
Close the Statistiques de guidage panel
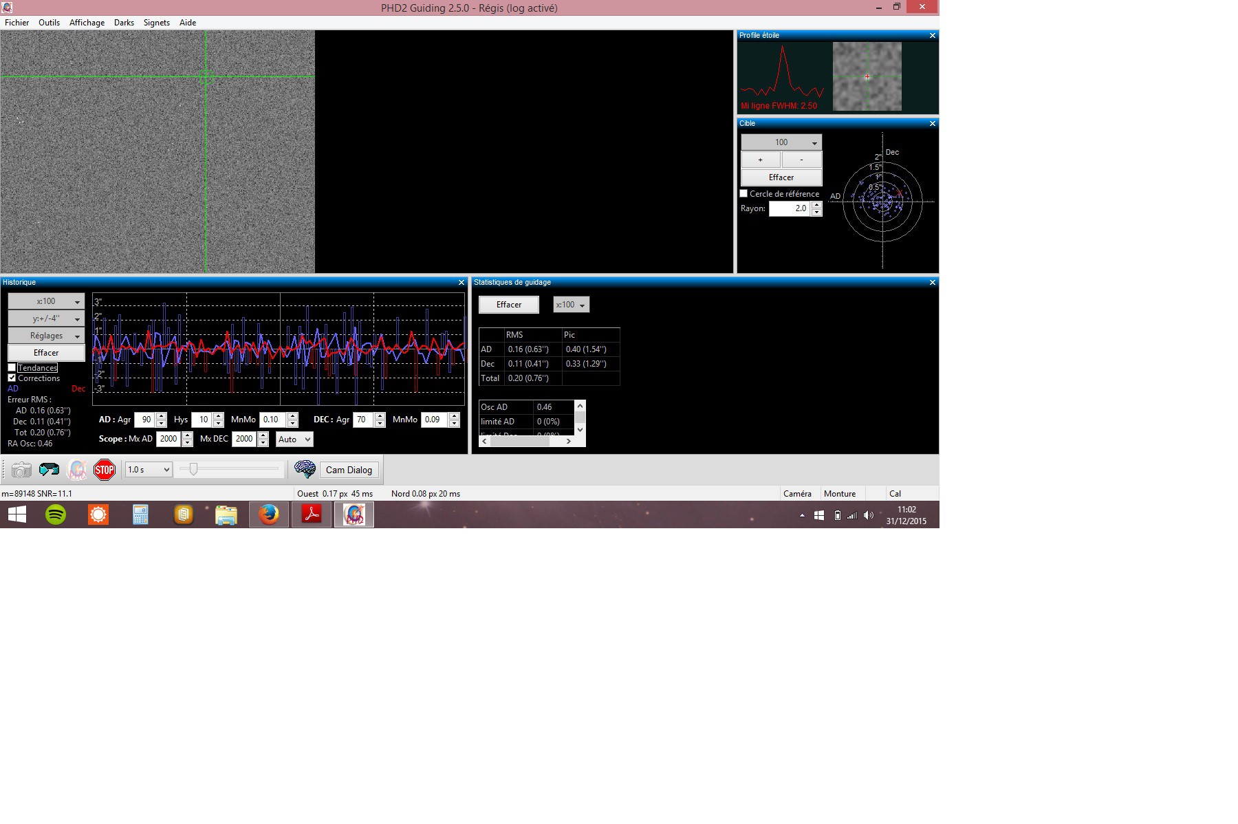tap(933, 283)
